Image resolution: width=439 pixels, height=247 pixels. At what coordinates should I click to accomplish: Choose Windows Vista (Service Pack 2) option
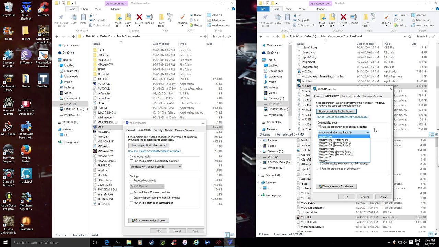344,155
